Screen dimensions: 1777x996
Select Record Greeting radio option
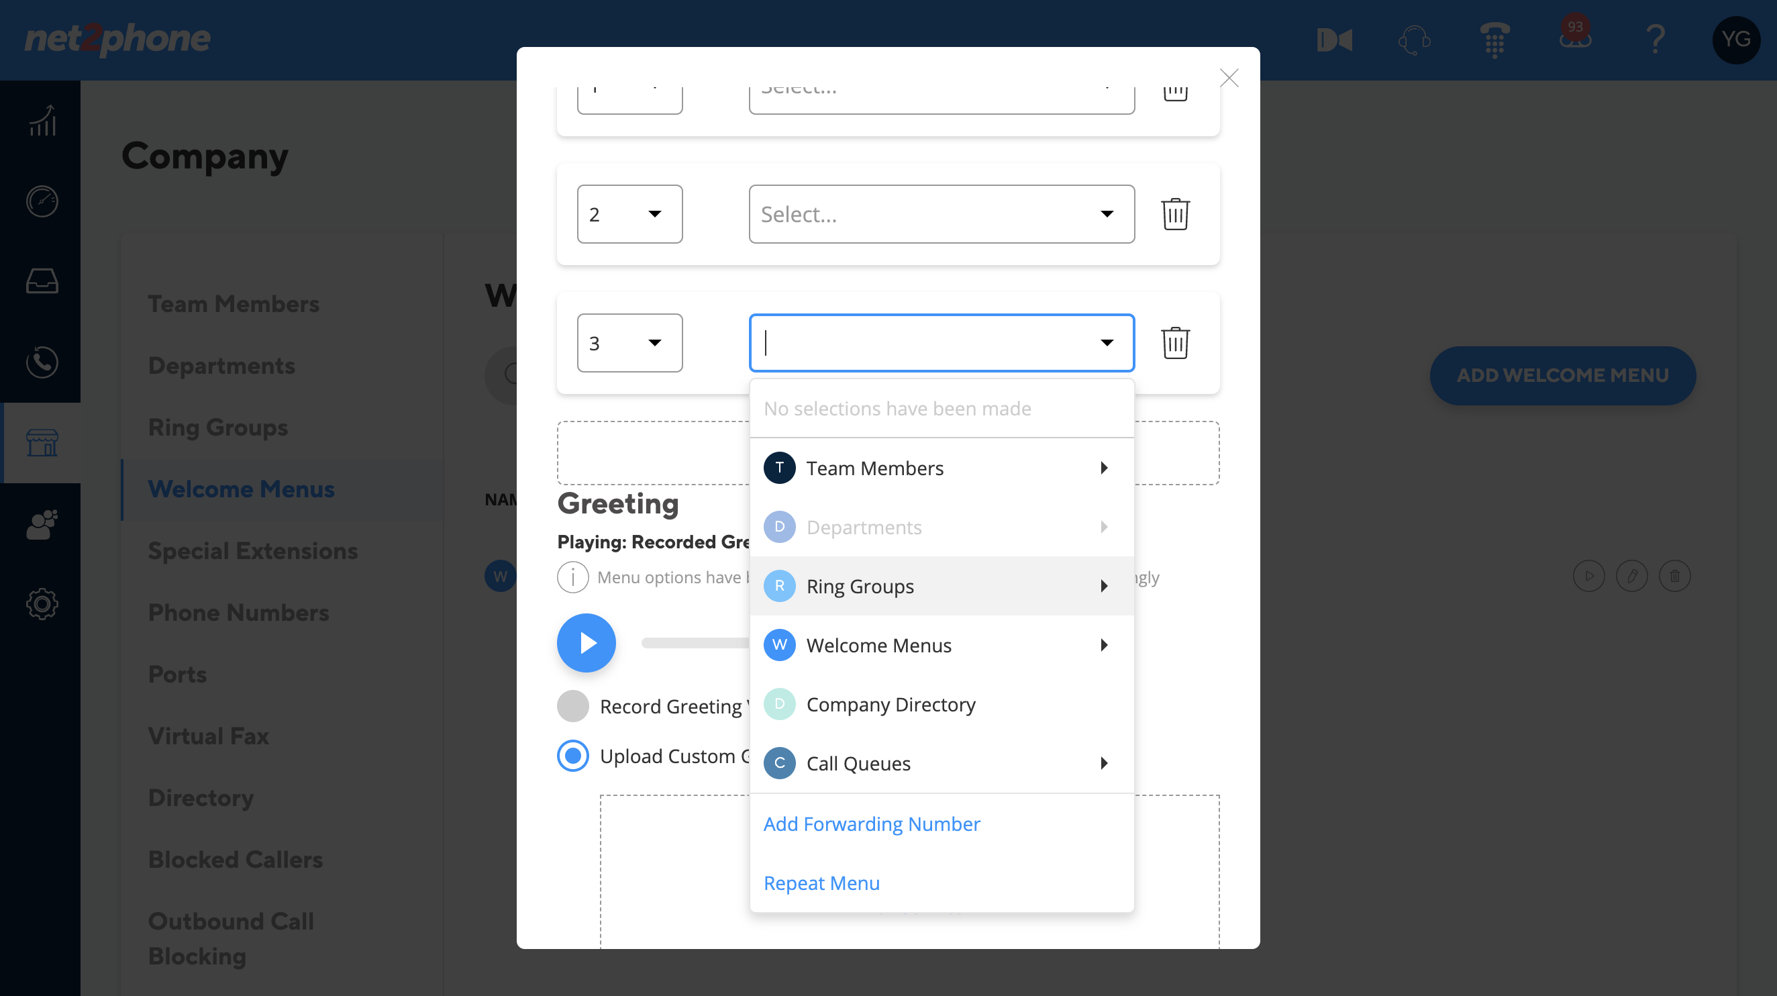tap(572, 705)
